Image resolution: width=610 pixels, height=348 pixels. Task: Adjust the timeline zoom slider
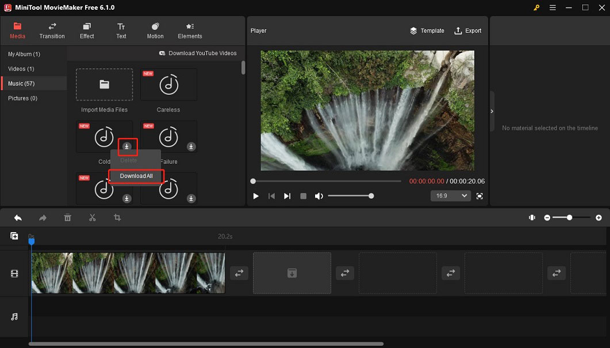(x=571, y=218)
